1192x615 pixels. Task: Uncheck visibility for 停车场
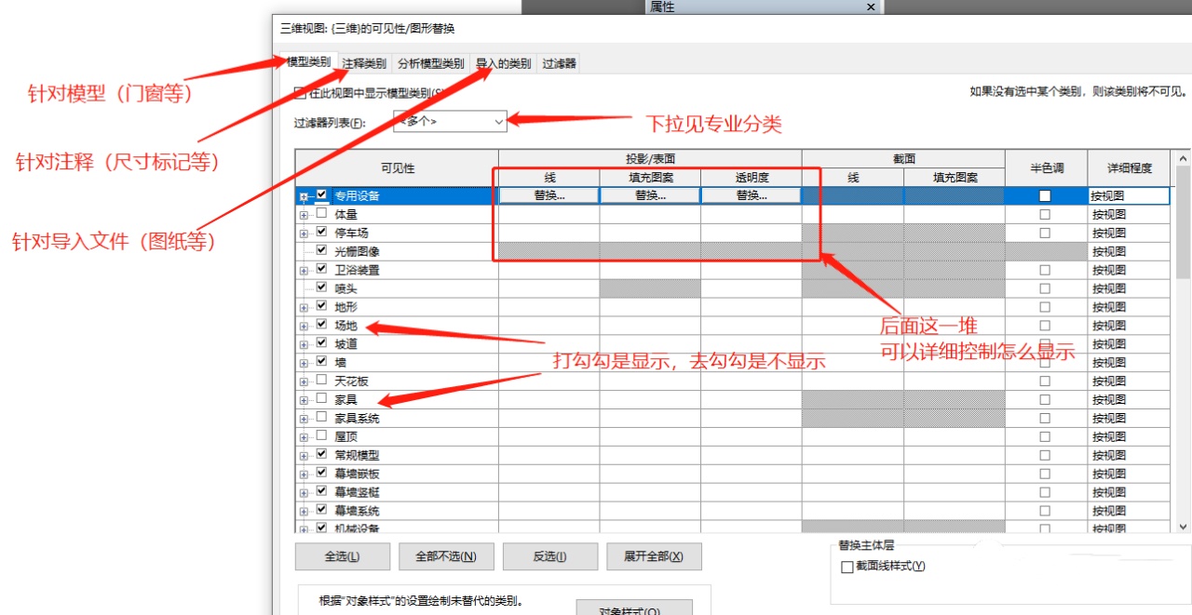[x=322, y=232]
